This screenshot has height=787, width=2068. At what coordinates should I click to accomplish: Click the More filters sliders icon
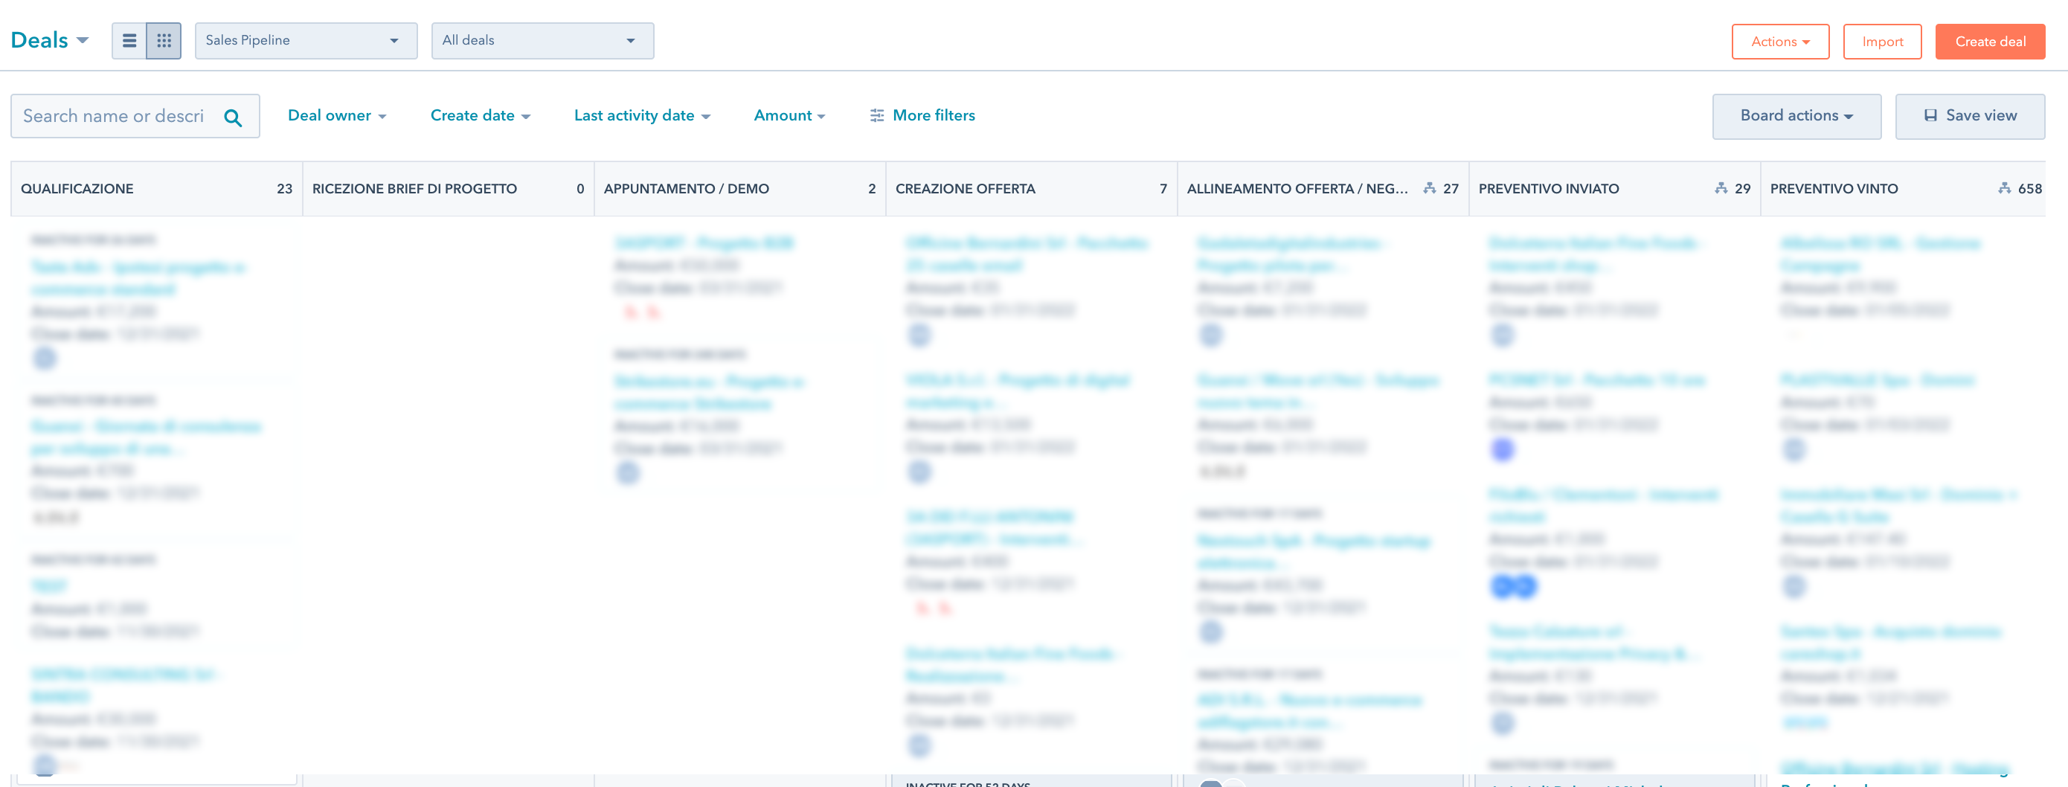coord(876,115)
